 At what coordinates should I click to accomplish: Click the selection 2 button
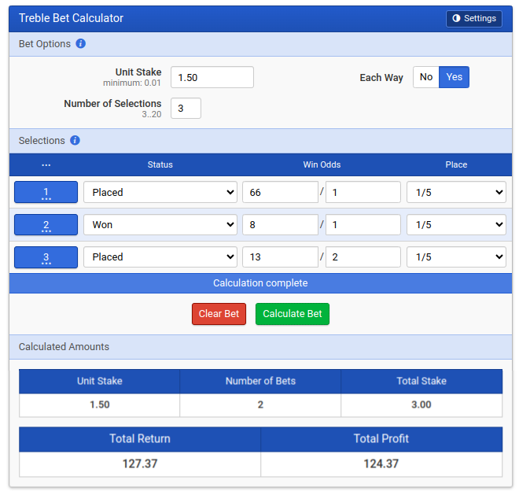click(46, 224)
